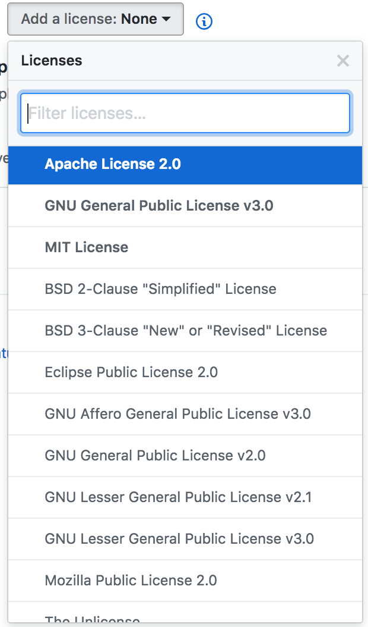Choose Mozilla Public License 2.0
This screenshot has height=627, width=368.
coord(185,580)
